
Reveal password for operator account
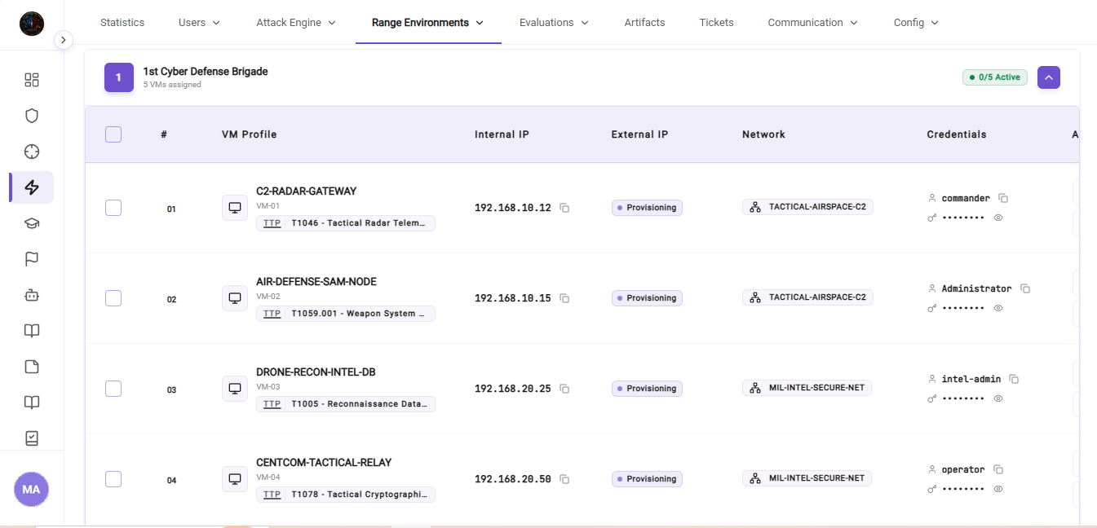(998, 489)
